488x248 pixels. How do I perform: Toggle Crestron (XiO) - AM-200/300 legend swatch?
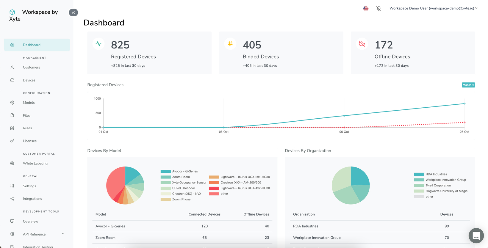(x=214, y=183)
